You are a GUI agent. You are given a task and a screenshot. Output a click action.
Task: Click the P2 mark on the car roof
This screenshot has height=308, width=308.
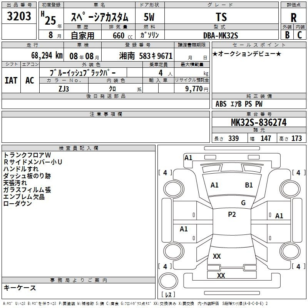click(x=232, y=215)
